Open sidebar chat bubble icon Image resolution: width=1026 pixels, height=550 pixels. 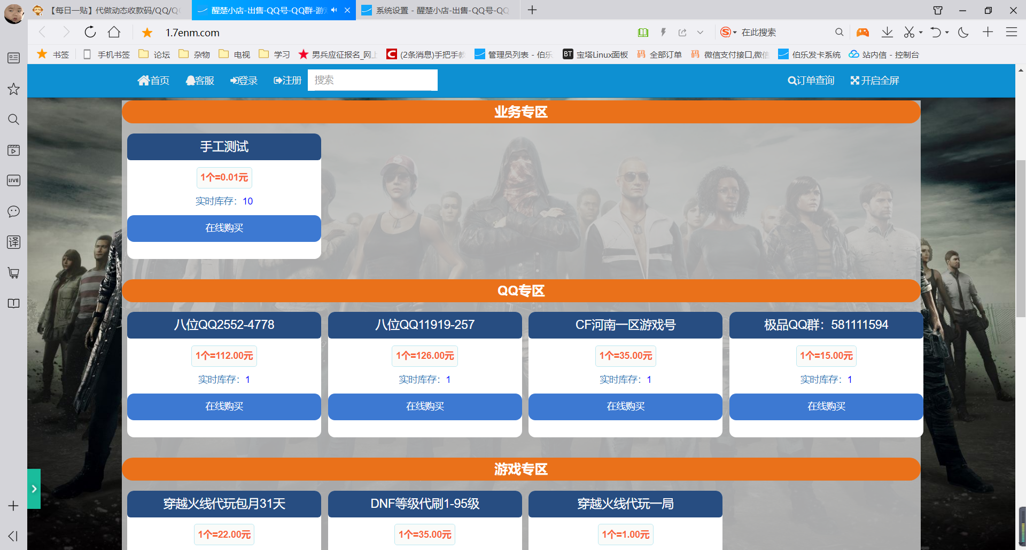click(x=13, y=211)
